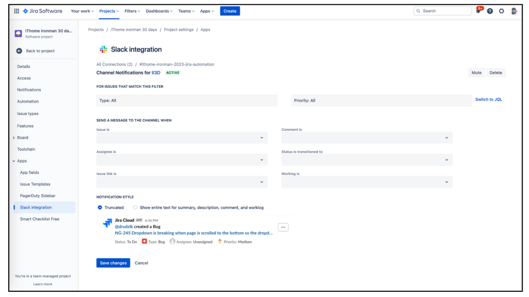Open the user profile avatar
The height and width of the screenshot is (297, 529).
[514, 11]
